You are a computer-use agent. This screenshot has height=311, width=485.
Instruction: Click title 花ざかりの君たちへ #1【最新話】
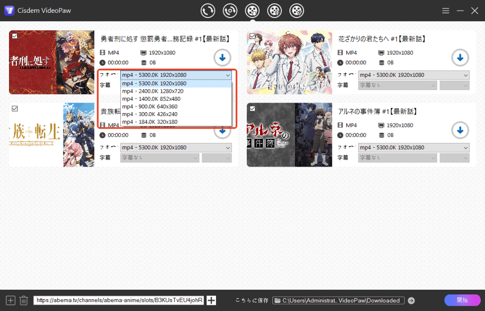[382, 39]
